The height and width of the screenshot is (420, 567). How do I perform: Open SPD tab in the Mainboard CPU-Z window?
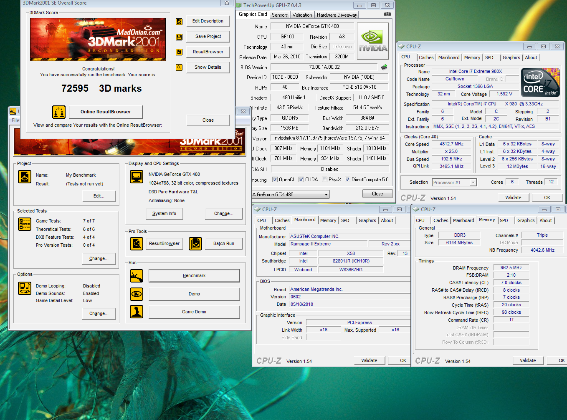[345, 220]
